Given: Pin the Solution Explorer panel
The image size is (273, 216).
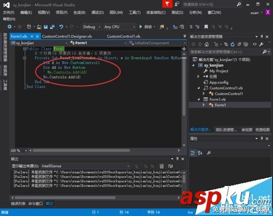Looking at the screenshot, I should click(x=262, y=37).
